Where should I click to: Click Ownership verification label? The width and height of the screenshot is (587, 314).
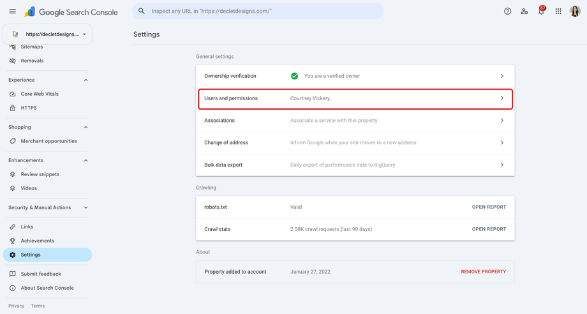tap(230, 76)
